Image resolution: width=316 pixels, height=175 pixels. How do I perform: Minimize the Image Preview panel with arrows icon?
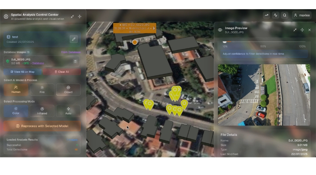coord(295,30)
